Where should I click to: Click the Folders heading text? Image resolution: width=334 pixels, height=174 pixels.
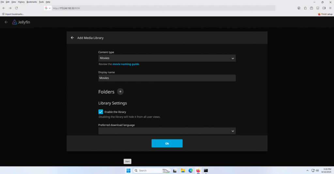pos(106,92)
